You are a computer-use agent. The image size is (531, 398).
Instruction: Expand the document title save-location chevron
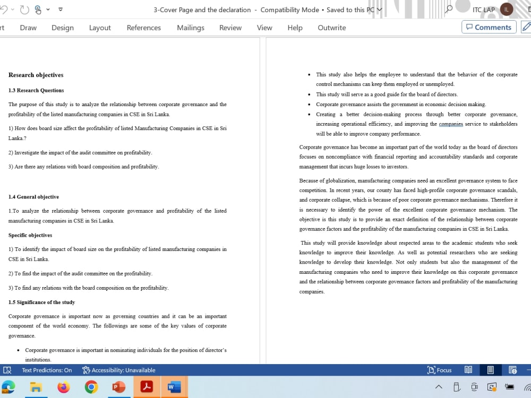[x=379, y=10]
